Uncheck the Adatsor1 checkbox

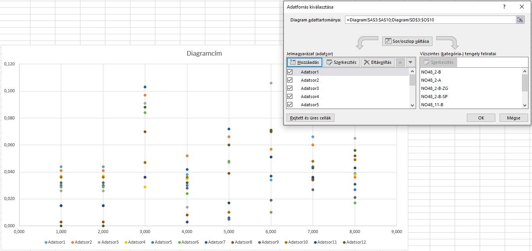coord(290,72)
